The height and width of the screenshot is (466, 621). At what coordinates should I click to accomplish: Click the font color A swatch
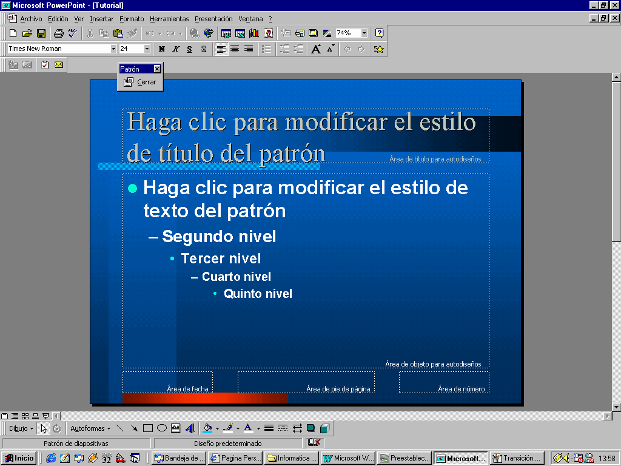click(248, 428)
